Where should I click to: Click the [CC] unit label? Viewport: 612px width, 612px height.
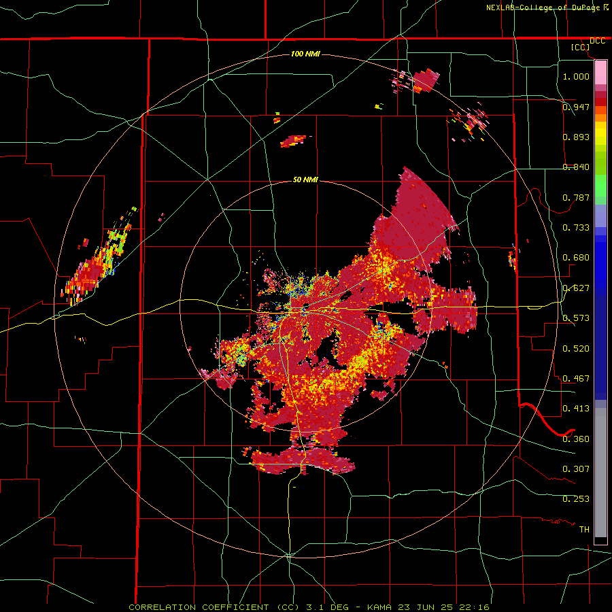(x=581, y=47)
